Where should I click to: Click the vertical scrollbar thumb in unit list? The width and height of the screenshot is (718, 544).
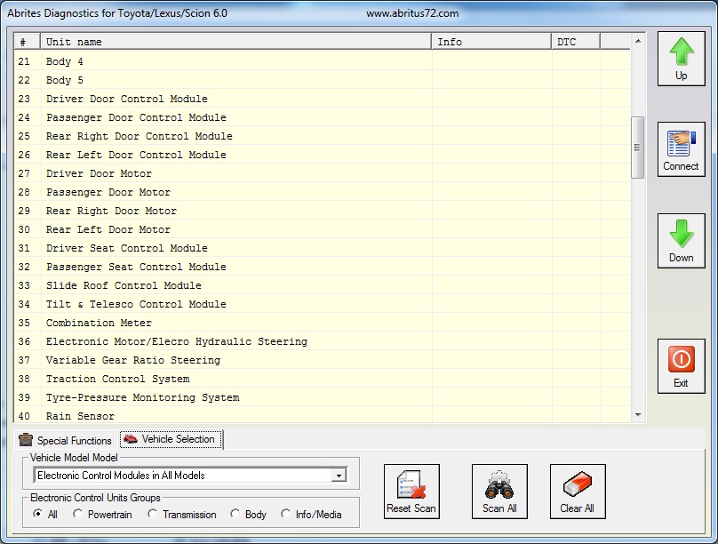637,148
